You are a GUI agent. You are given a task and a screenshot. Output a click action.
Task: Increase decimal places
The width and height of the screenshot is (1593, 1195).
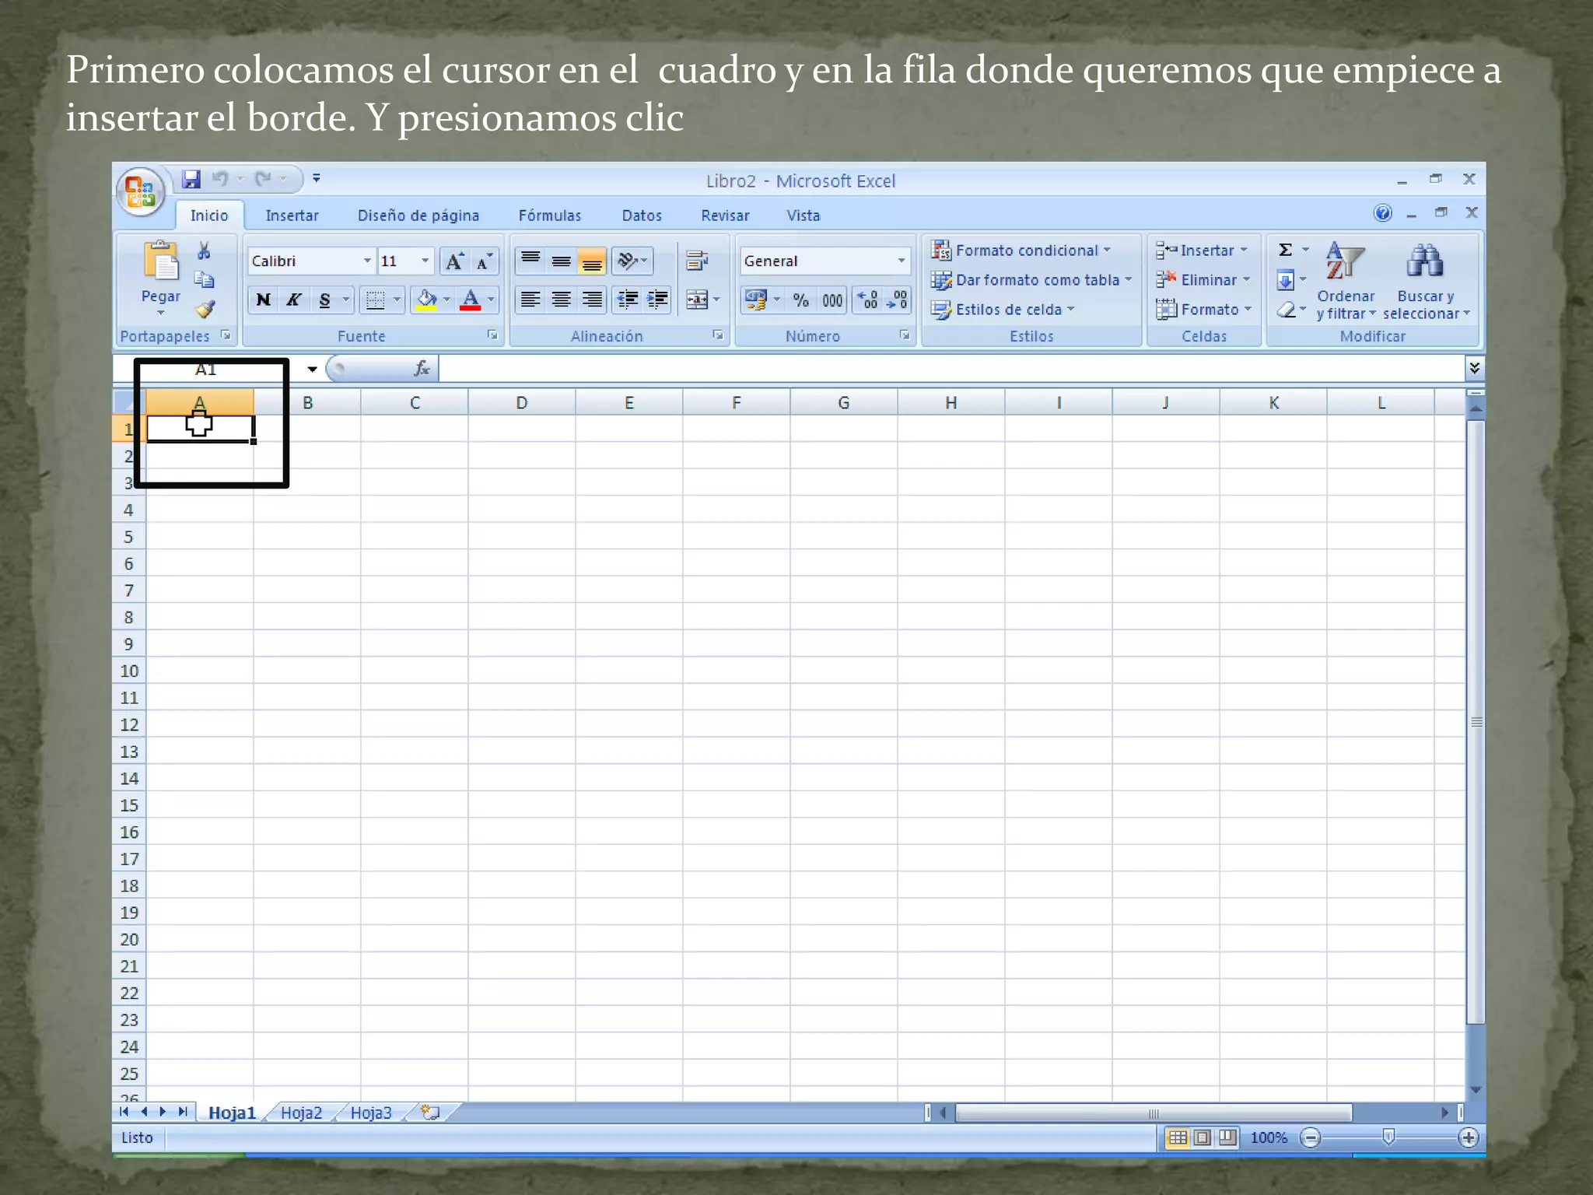867,300
